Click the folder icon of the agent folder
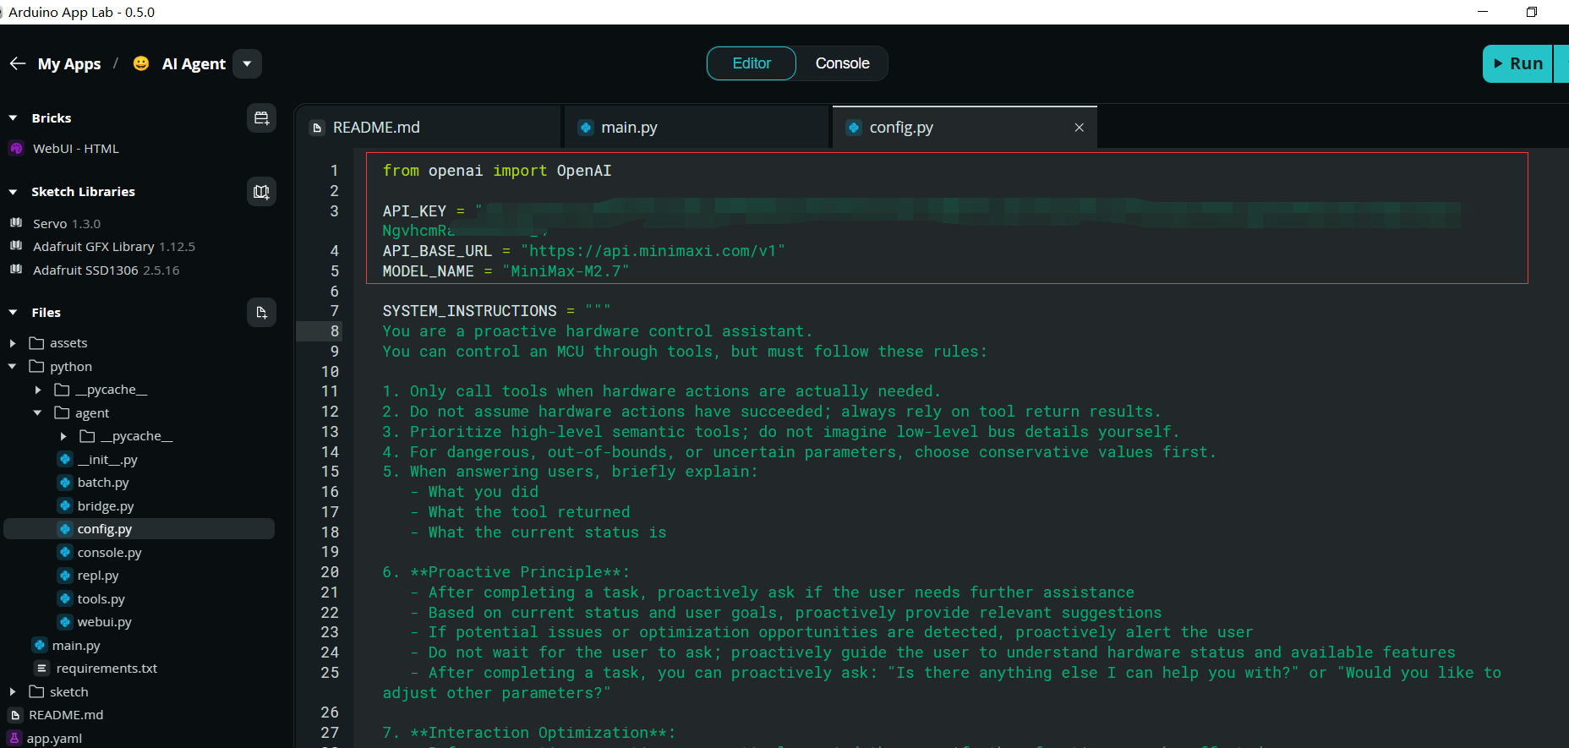The height and width of the screenshot is (748, 1569). [x=62, y=413]
